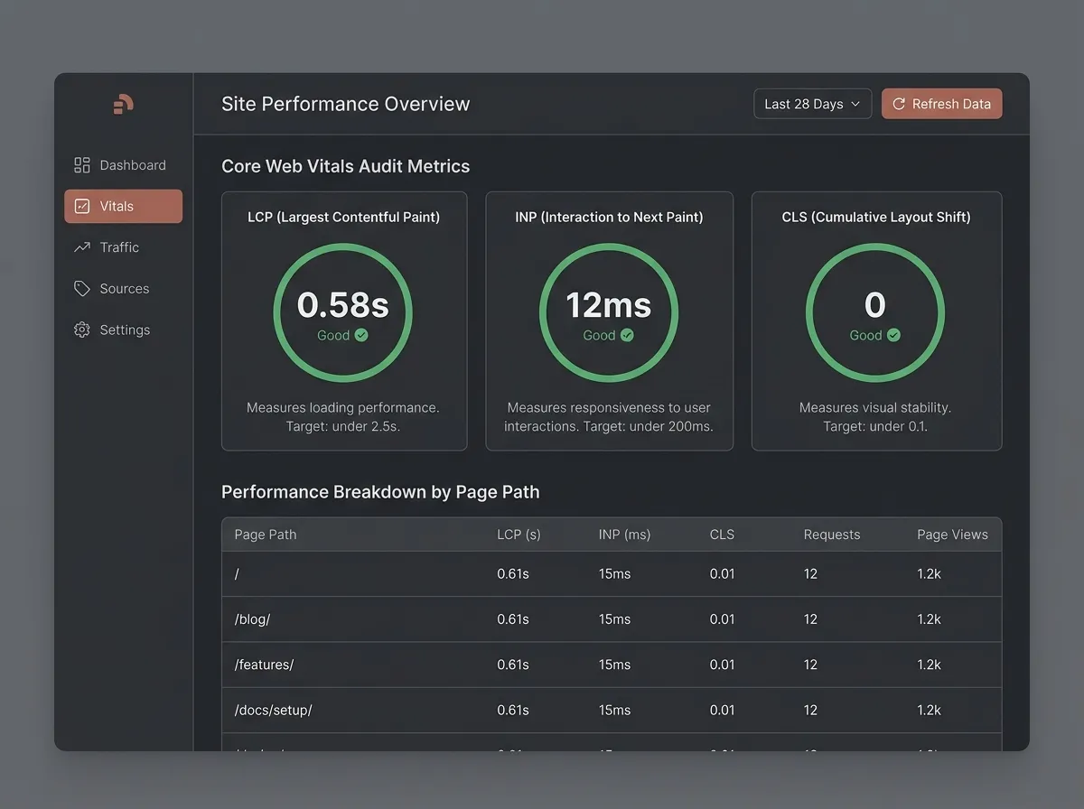Go to the Traffic section
The image size is (1084, 809).
(x=123, y=246)
